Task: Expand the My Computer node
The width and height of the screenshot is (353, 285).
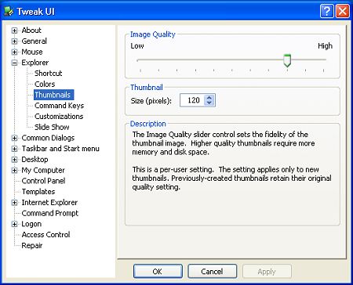Action: point(14,171)
